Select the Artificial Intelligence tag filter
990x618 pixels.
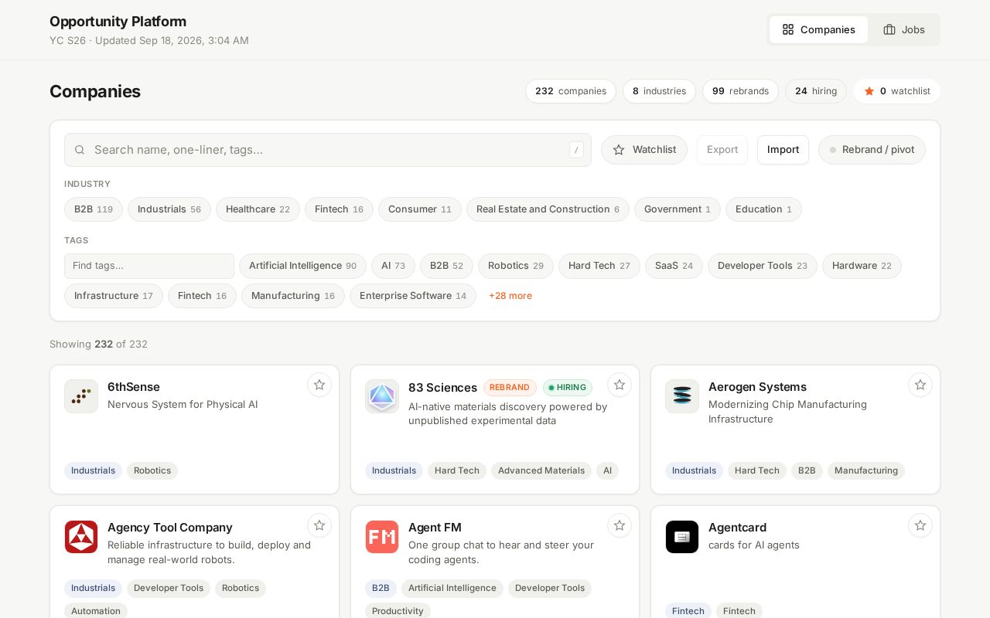[x=302, y=266]
